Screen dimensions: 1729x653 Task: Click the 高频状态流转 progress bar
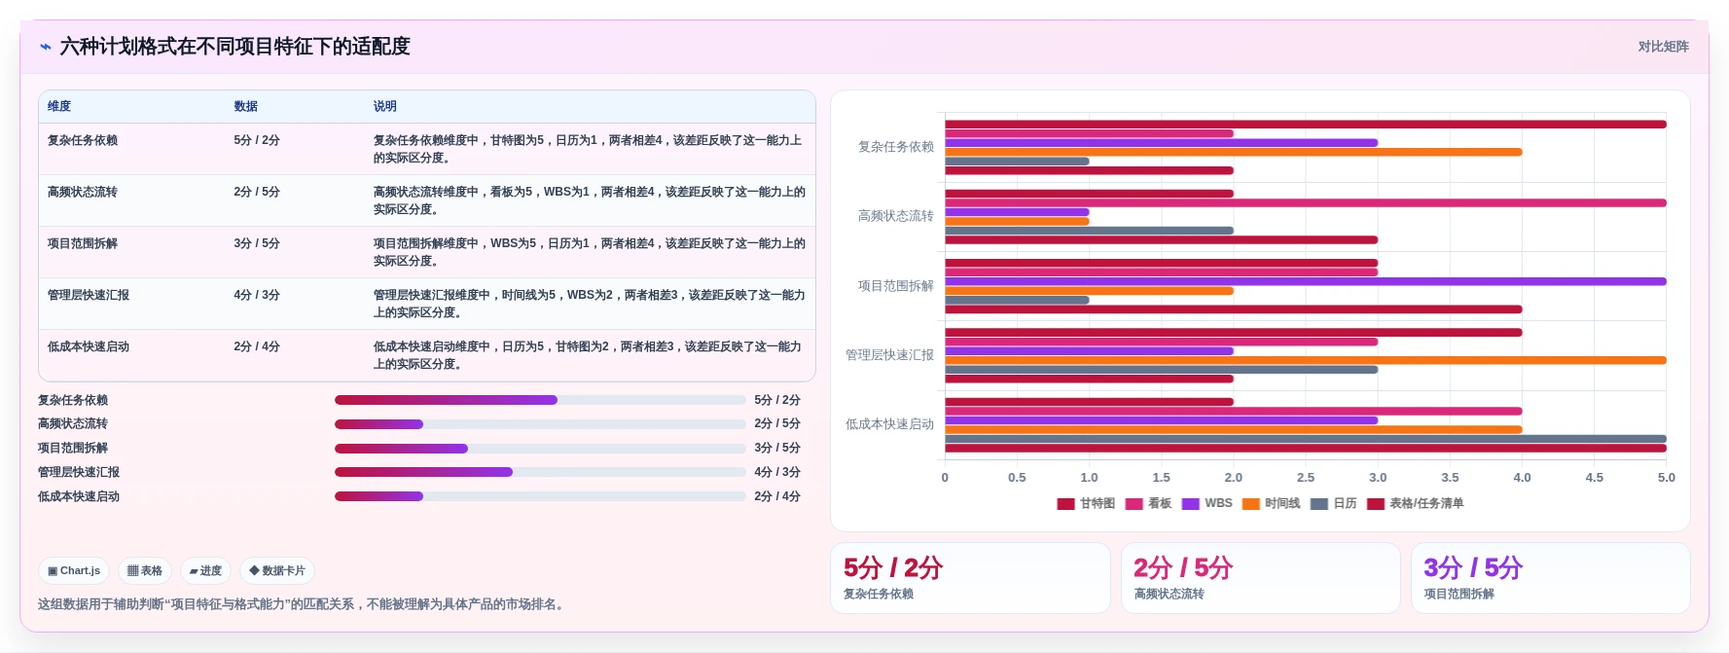click(540, 424)
